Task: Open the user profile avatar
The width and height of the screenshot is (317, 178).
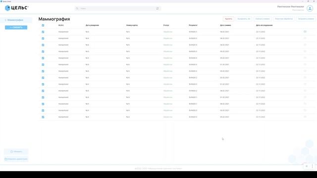Action: point(310,8)
